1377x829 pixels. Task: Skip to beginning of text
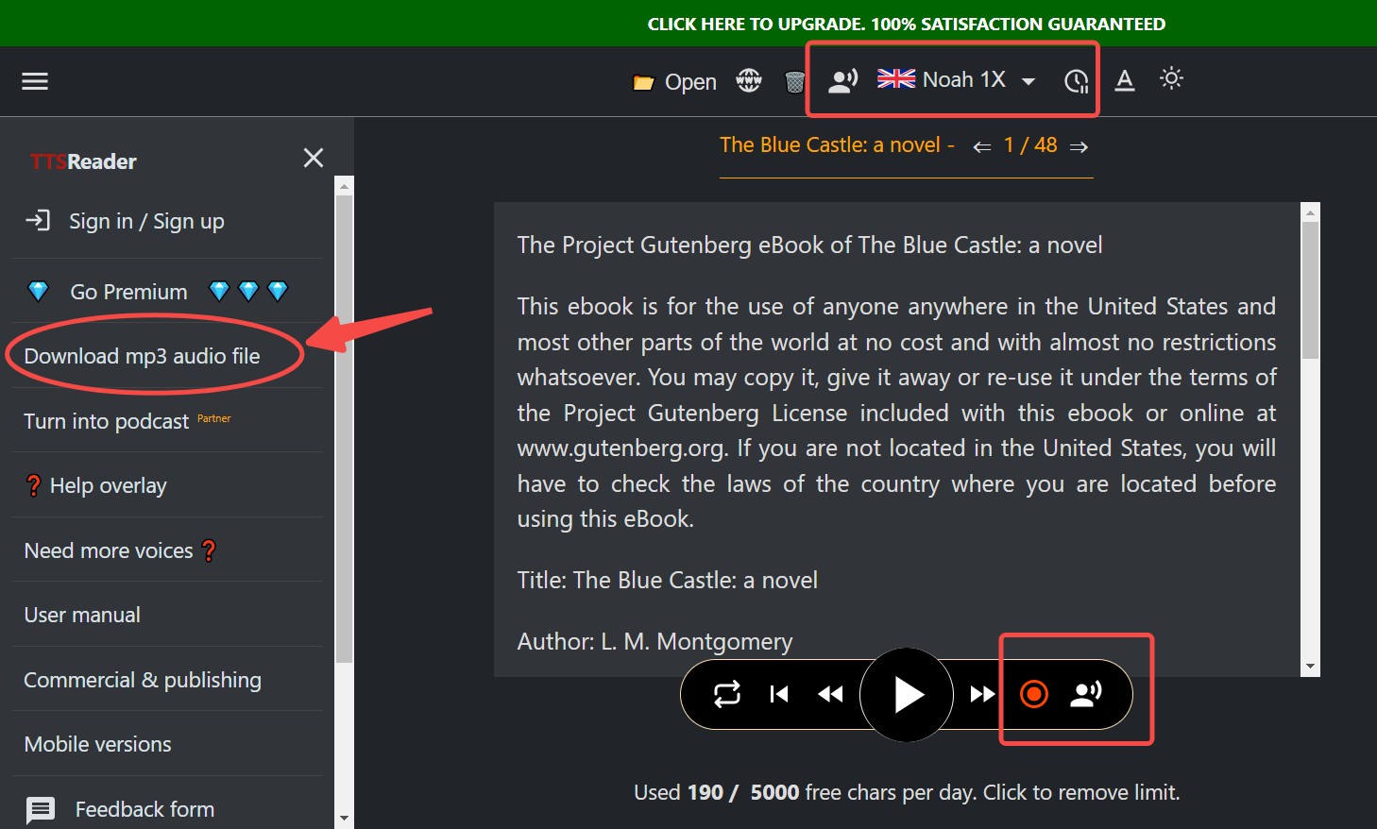[779, 695]
